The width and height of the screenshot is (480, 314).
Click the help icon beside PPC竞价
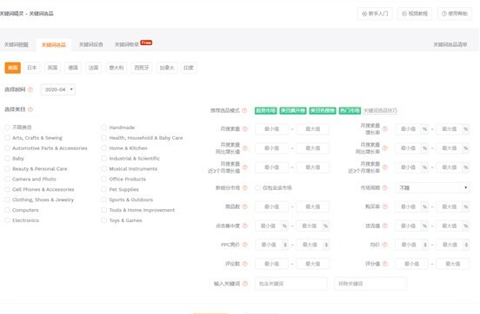click(245, 245)
